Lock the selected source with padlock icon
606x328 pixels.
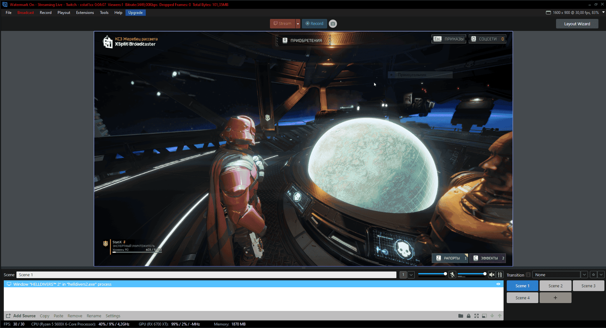coord(468,316)
